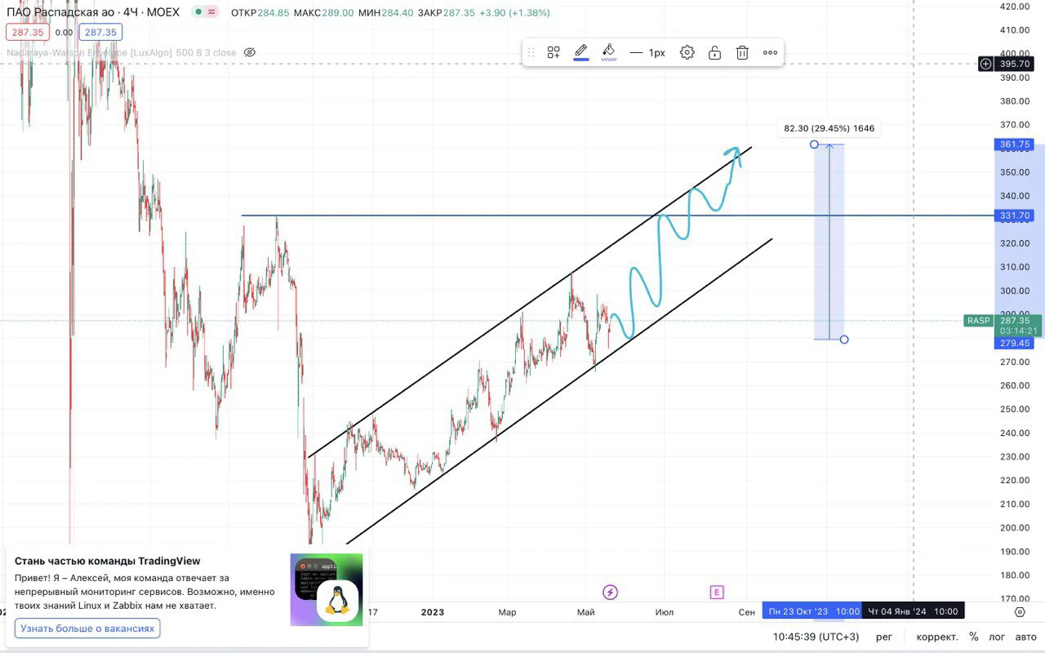Delete the selected drawing with trash icon
Image resolution: width=1045 pixels, height=653 pixels.
pyautogui.click(x=742, y=52)
